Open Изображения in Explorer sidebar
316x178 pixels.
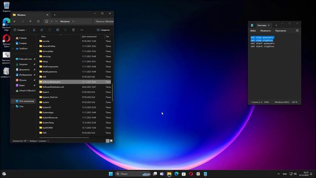(x=25, y=75)
